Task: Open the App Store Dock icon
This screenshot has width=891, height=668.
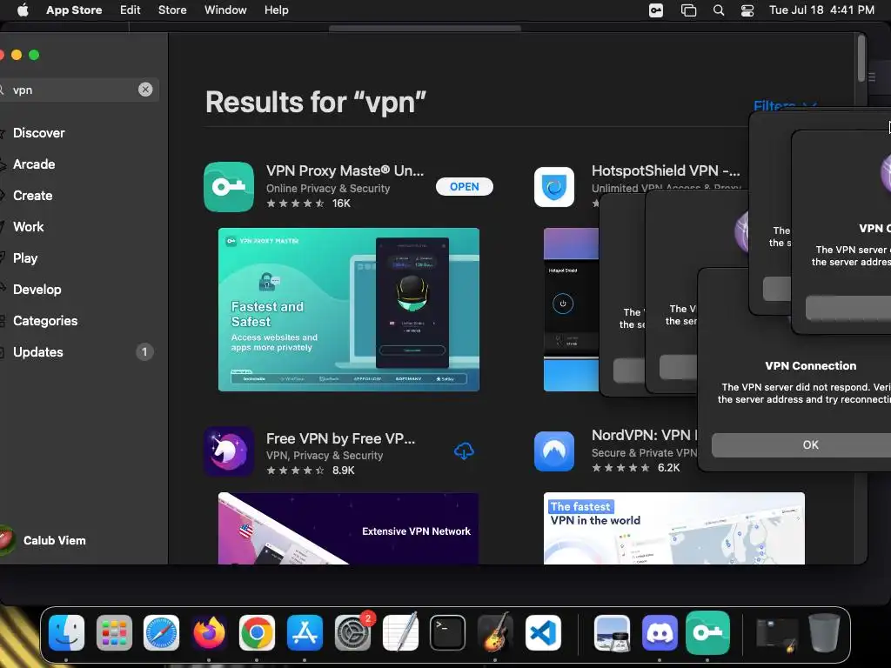Action: 305,632
